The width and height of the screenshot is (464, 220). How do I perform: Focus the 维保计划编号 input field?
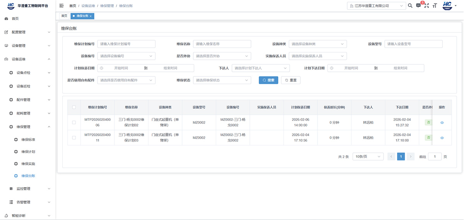pyautogui.click(x=126, y=44)
